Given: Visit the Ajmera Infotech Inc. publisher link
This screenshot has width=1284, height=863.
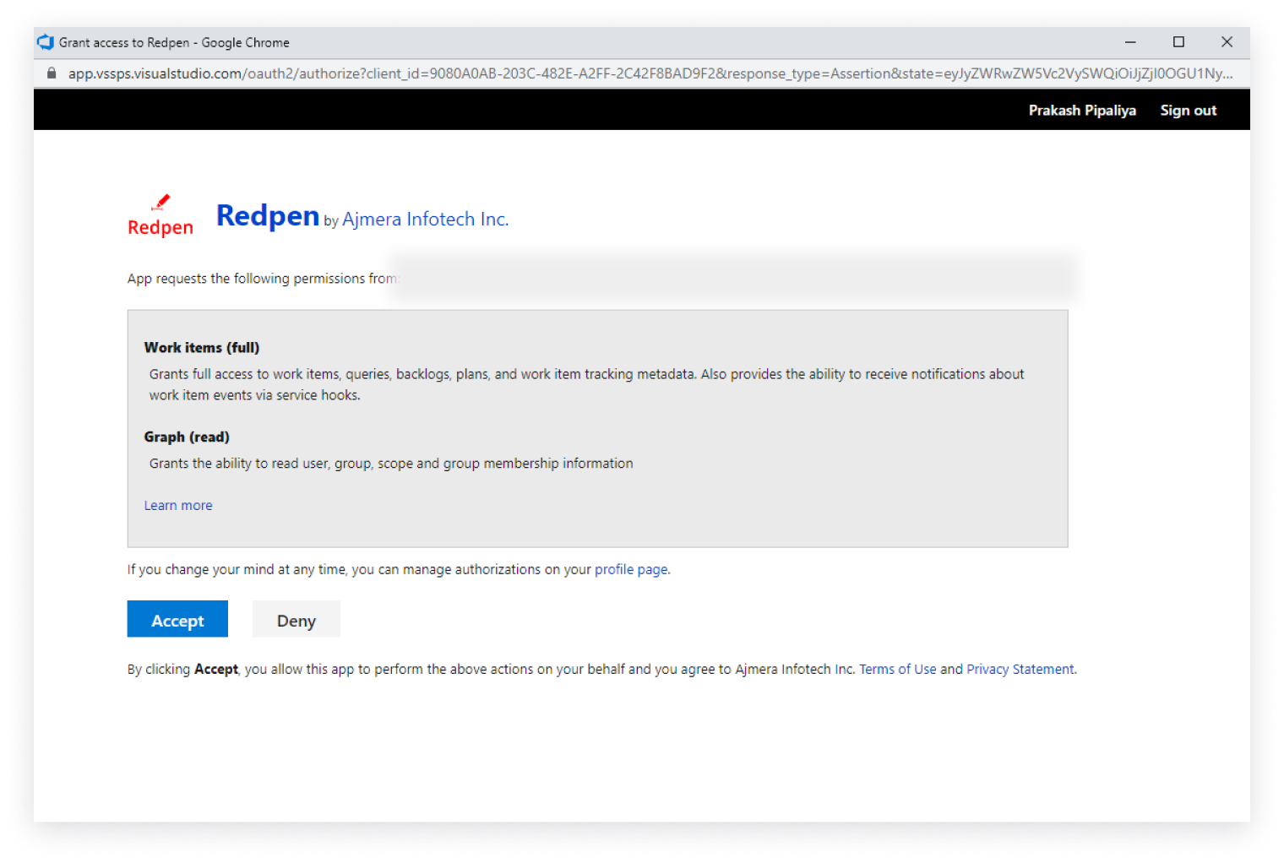Looking at the screenshot, I should pos(425,220).
